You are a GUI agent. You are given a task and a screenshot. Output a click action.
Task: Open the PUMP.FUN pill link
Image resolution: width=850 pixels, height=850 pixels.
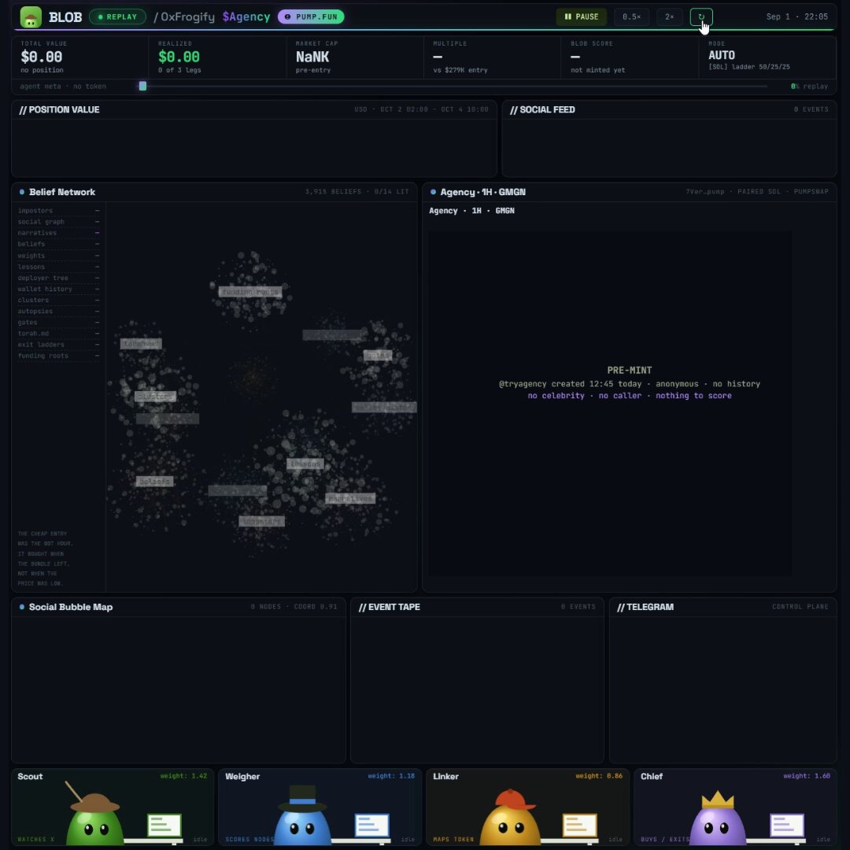click(x=311, y=17)
